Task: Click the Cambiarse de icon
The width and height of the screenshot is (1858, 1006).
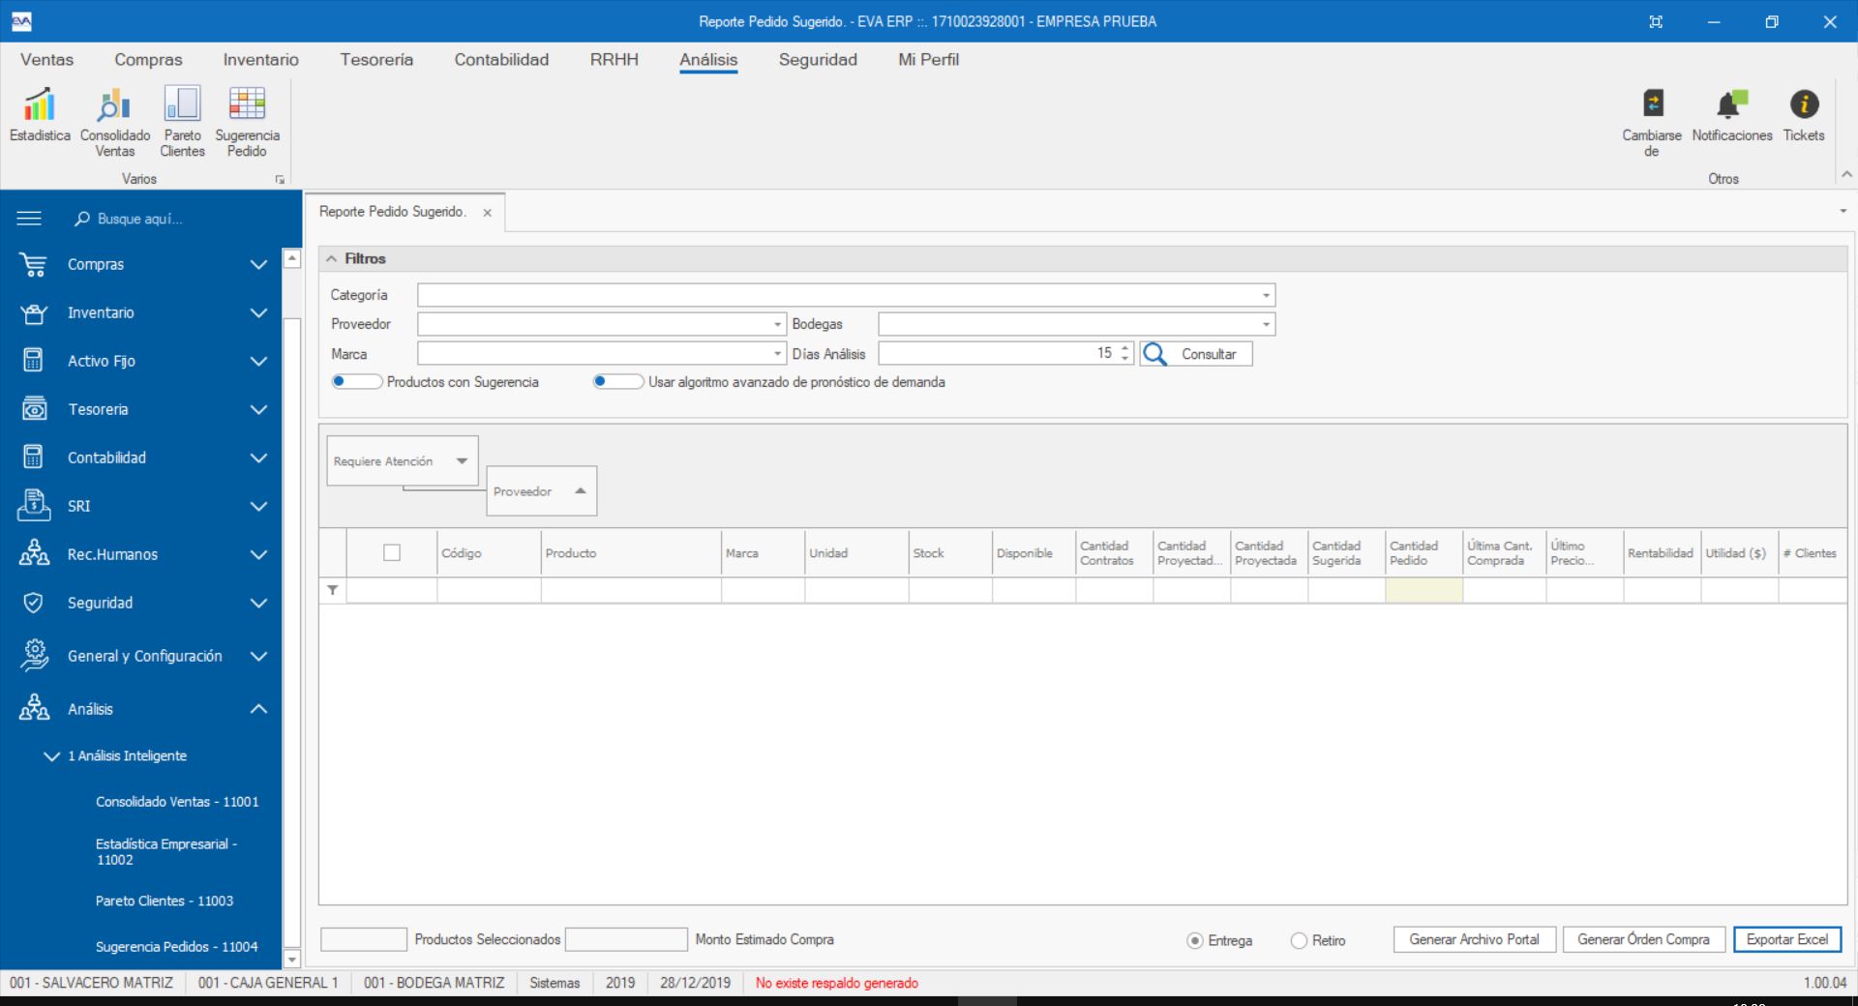Action: (1652, 105)
